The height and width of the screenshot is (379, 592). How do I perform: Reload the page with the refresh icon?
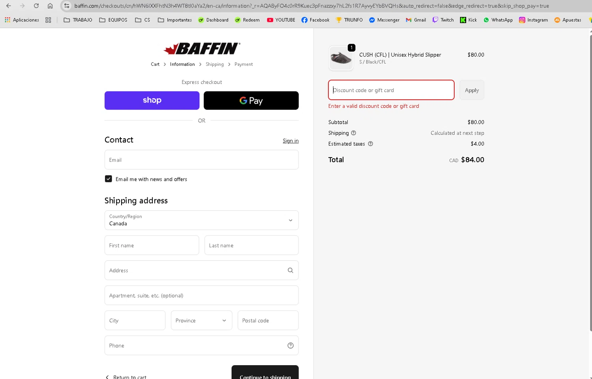36,6
